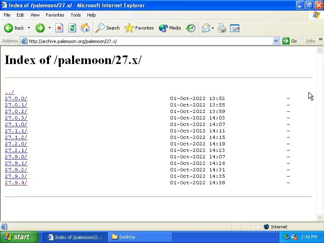324x243 pixels.
Task: Open the 27.0.1/ folder link
Action: (x=16, y=105)
